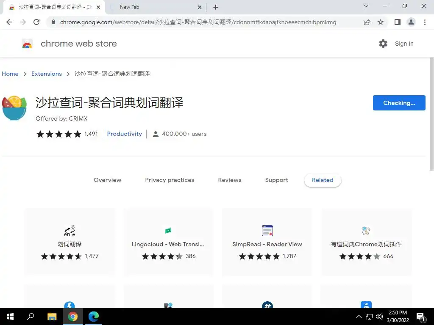Open the Reviews section
This screenshot has width=434, height=325.
point(230,180)
